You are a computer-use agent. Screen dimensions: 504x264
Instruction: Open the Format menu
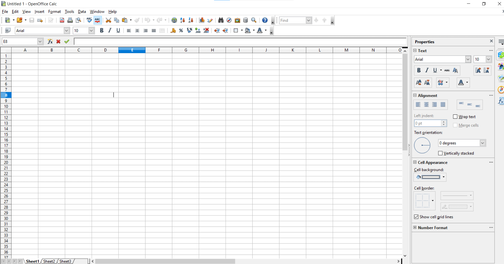(54, 11)
